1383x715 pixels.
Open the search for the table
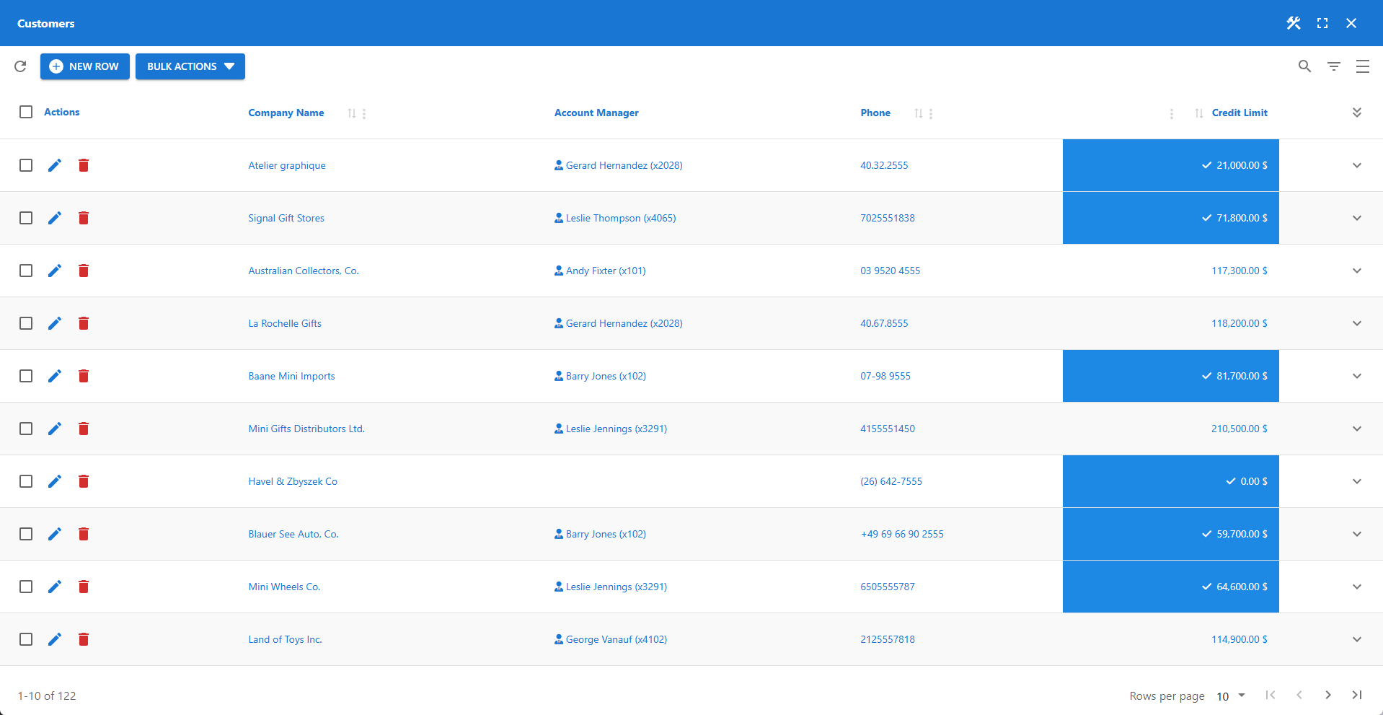[1304, 66]
